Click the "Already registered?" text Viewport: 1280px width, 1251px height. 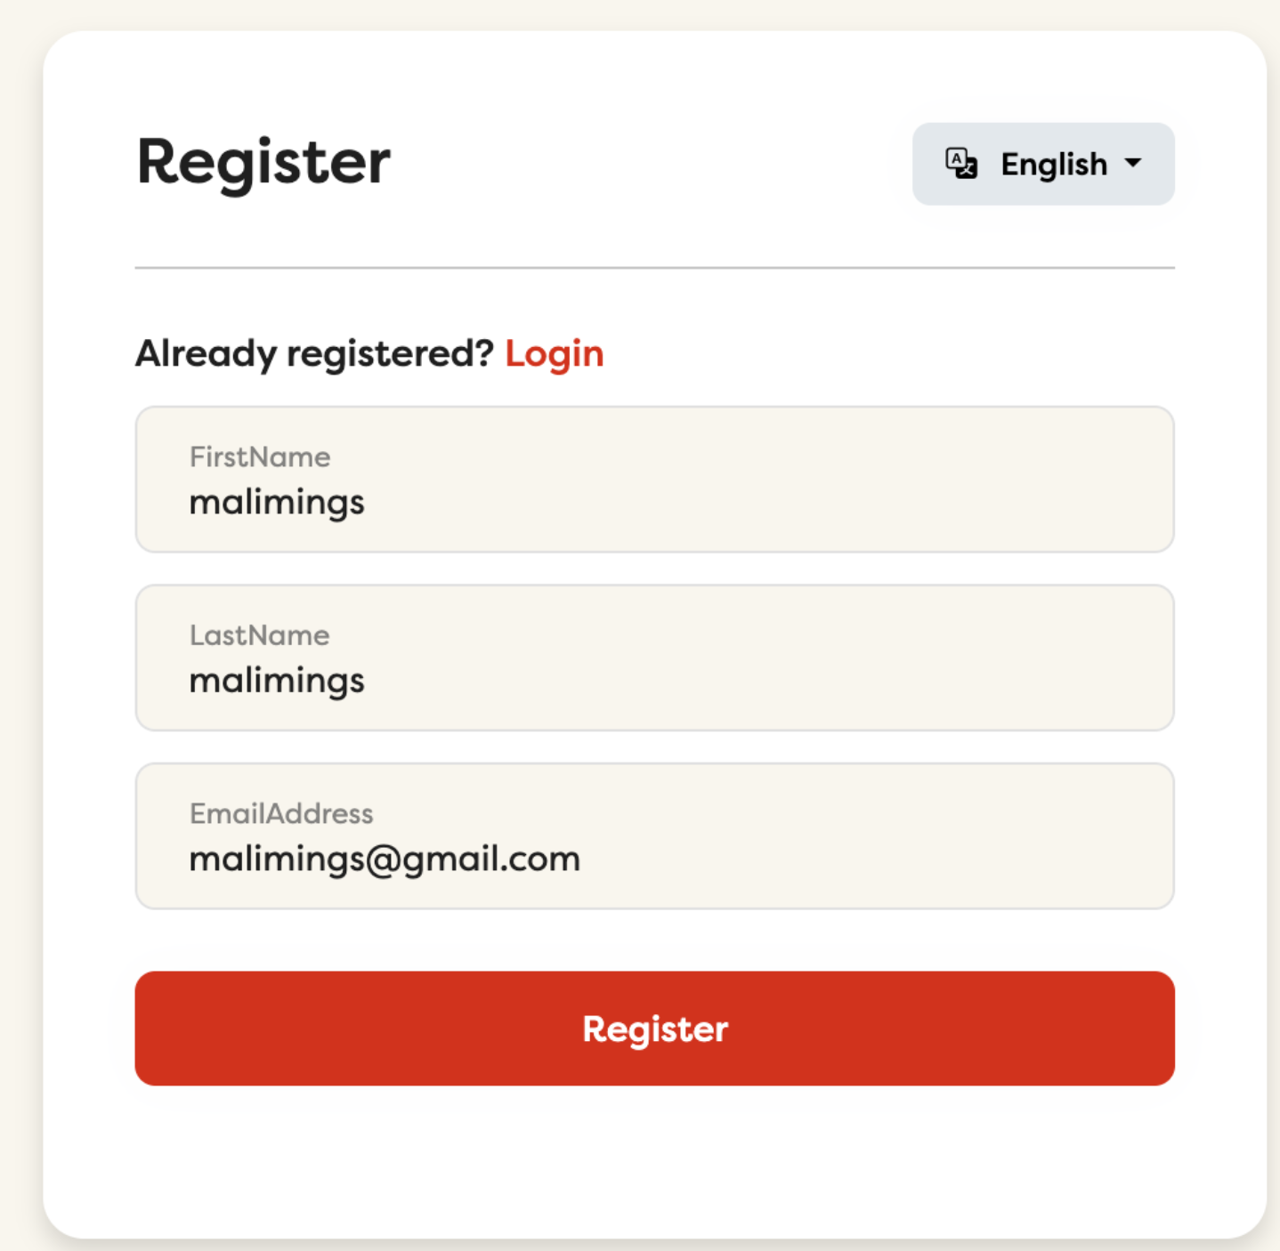[314, 353]
